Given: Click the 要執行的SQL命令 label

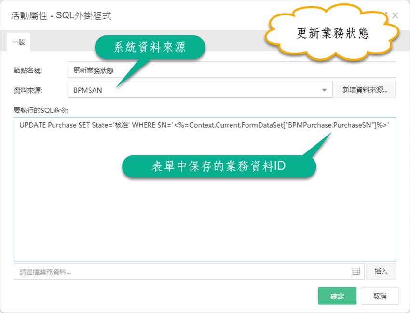Looking at the screenshot, I should [x=41, y=110].
